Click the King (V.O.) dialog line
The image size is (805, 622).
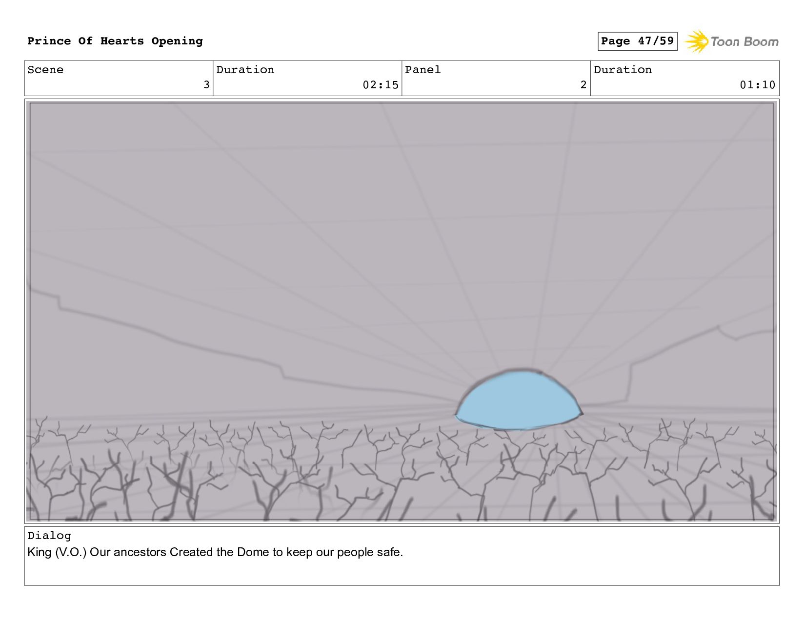pyautogui.click(x=215, y=552)
